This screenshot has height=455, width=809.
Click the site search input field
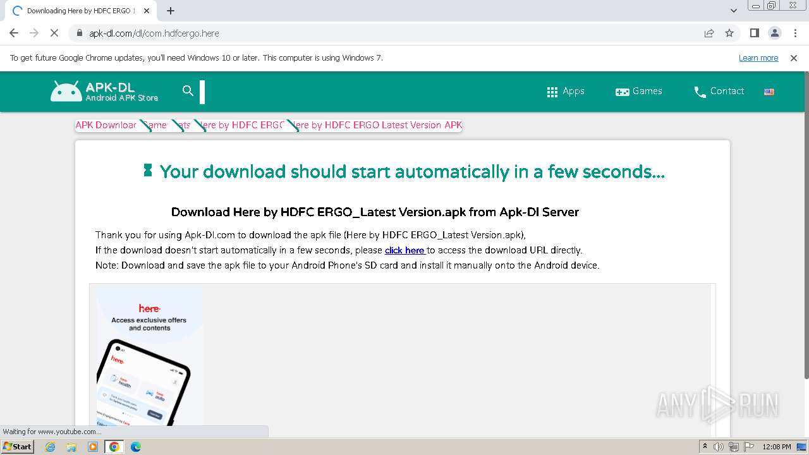(x=202, y=92)
